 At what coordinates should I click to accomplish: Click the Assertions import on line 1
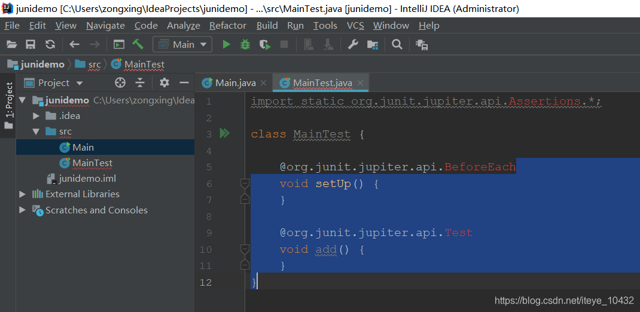(544, 101)
